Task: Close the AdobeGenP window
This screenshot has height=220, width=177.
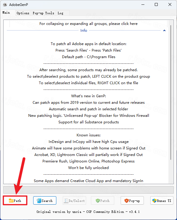Action: pos(170,4)
